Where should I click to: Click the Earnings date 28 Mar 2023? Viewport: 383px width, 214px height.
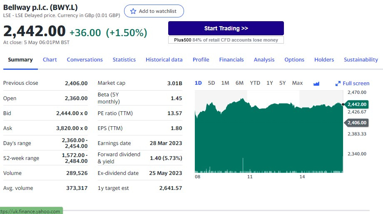point(166,143)
